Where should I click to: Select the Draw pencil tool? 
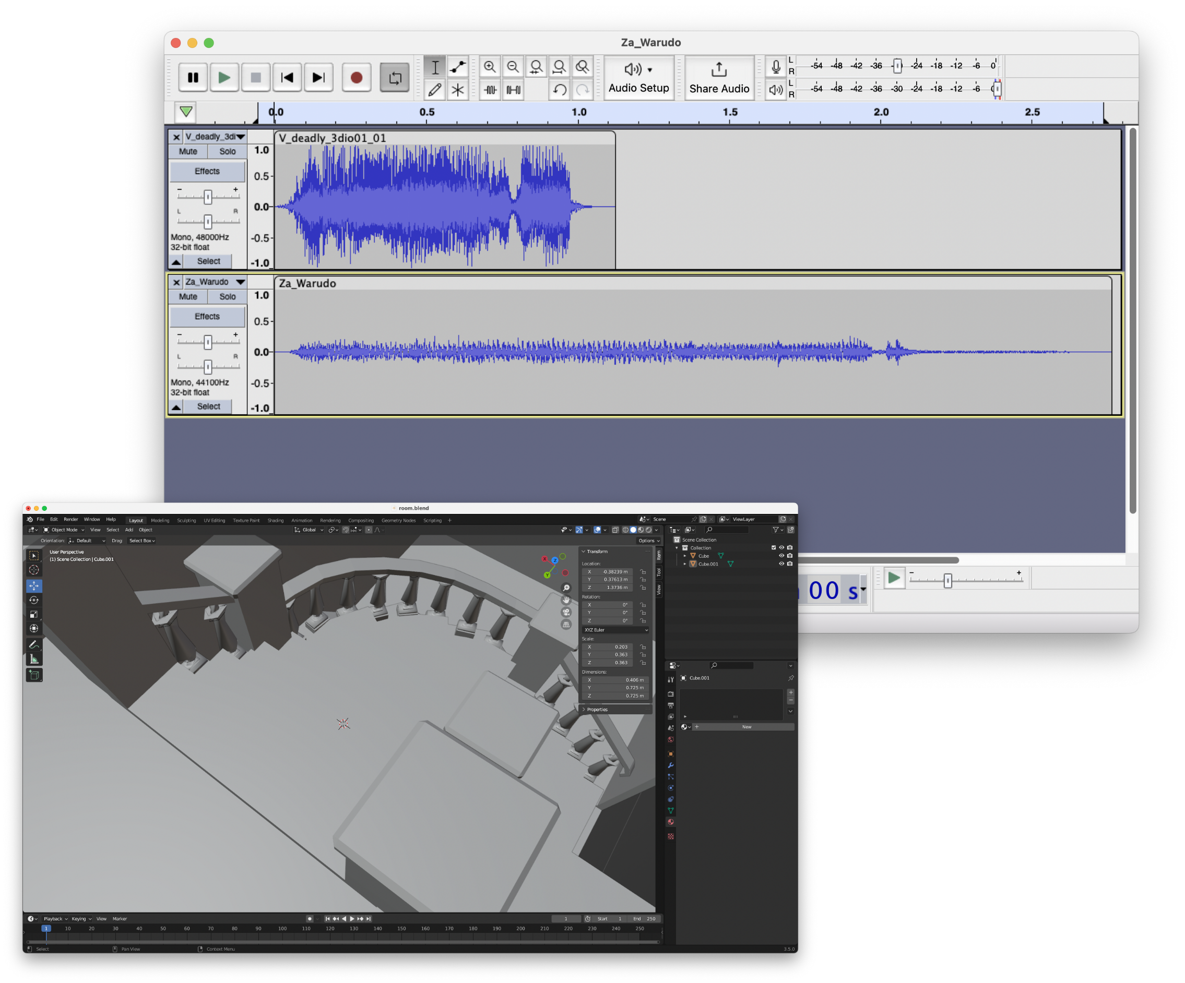tap(434, 90)
